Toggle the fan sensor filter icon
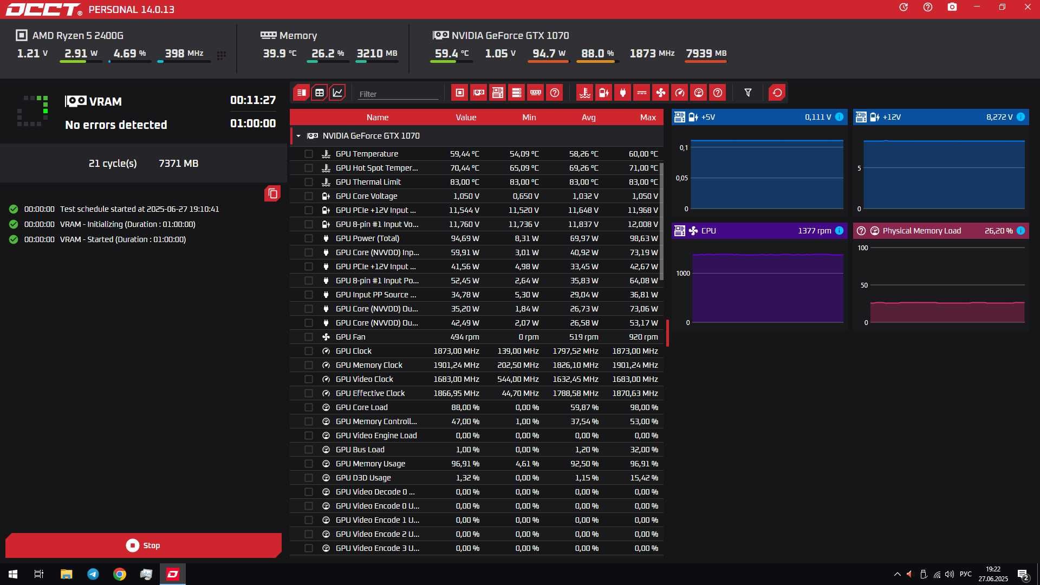1040x585 pixels. [x=661, y=93]
